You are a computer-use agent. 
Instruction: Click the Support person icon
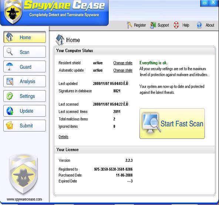tap(153, 25)
